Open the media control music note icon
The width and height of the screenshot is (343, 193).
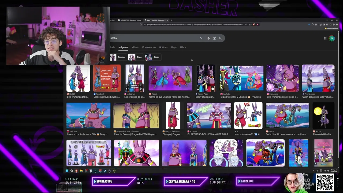(321, 24)
